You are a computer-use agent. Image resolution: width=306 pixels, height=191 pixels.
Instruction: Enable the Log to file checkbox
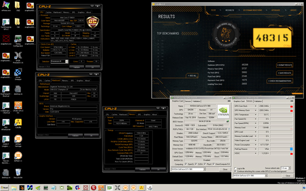(x=236, y=168)
